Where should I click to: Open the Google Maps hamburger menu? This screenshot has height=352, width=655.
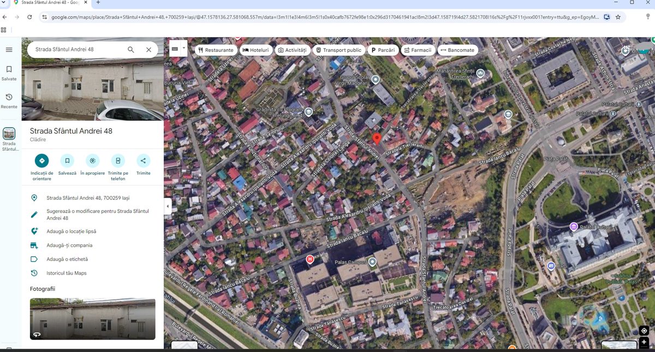9,50
